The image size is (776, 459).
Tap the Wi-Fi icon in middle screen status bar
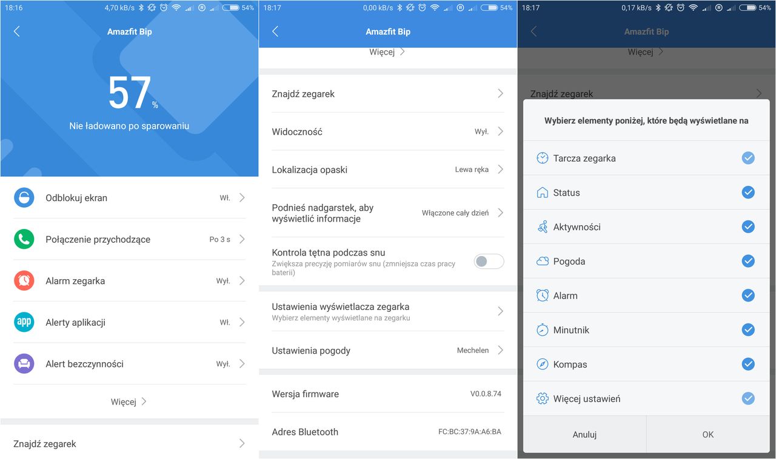[x=435, y=8]
